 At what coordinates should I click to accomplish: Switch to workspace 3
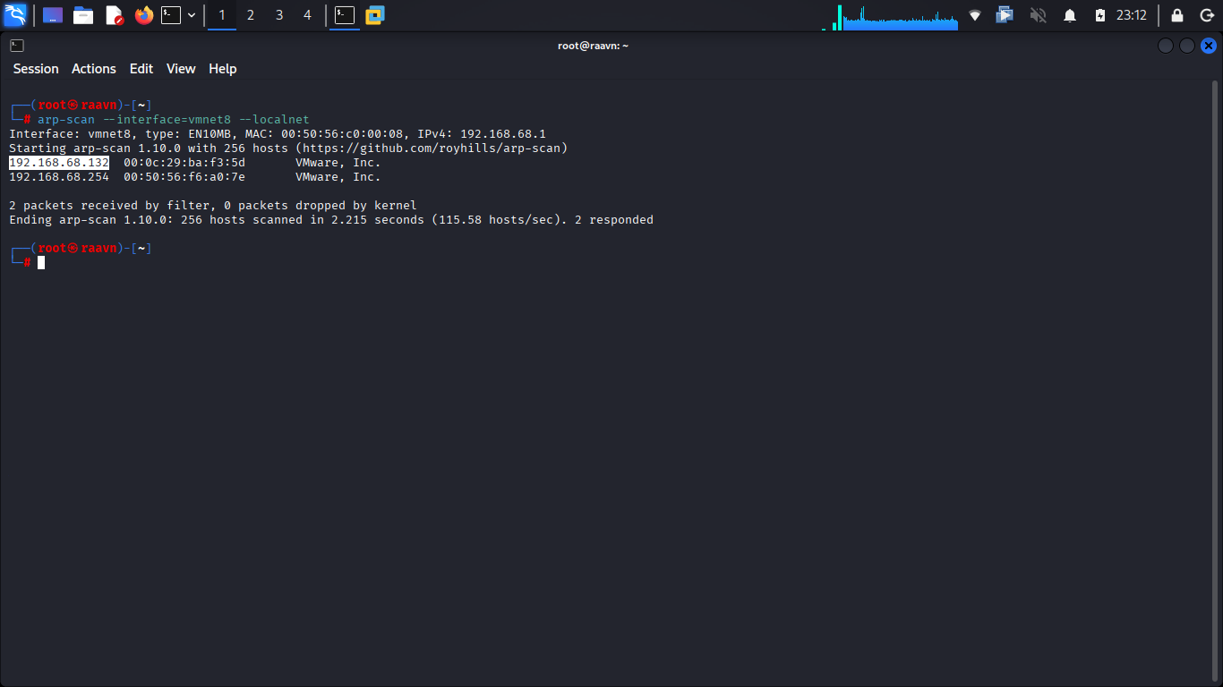pos(279,15)
